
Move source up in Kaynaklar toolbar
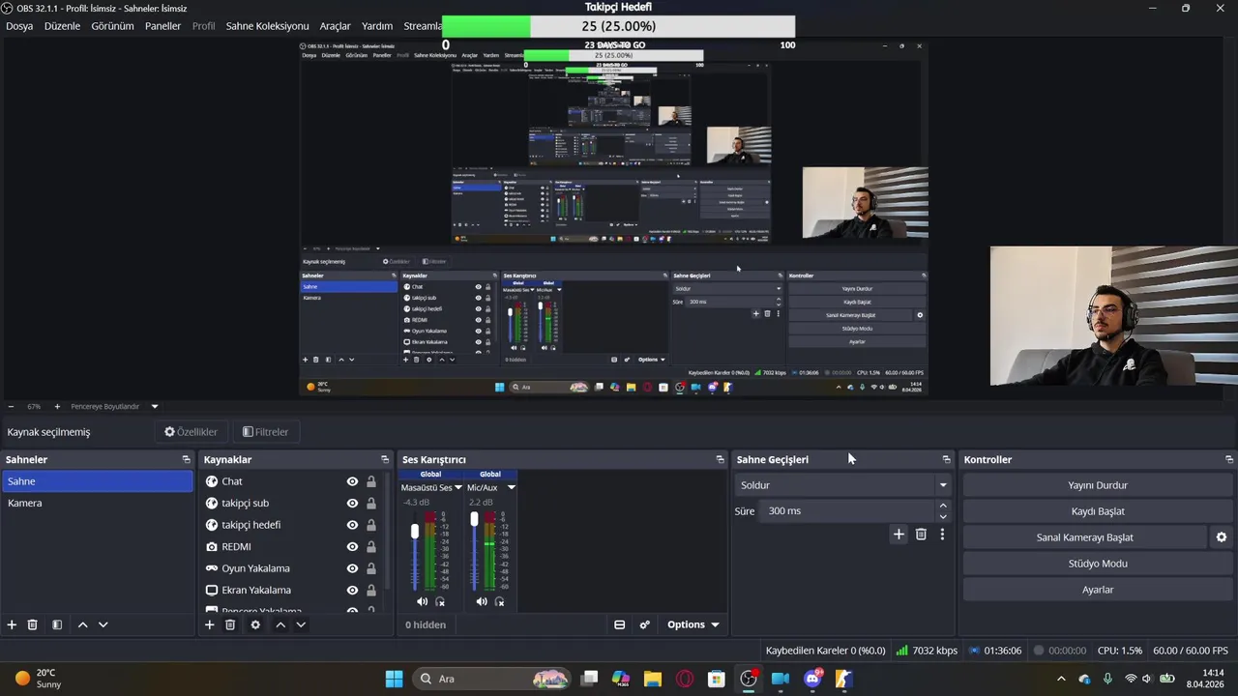coord(280,624)
